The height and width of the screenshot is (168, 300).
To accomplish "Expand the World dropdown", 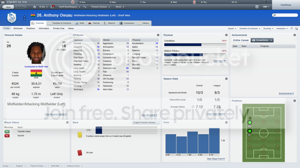I will click(x=120, y=7).
